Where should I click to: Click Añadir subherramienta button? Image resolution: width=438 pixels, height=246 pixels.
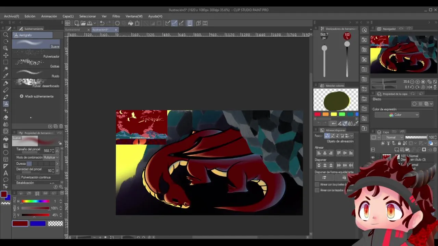tap(37, 96)
